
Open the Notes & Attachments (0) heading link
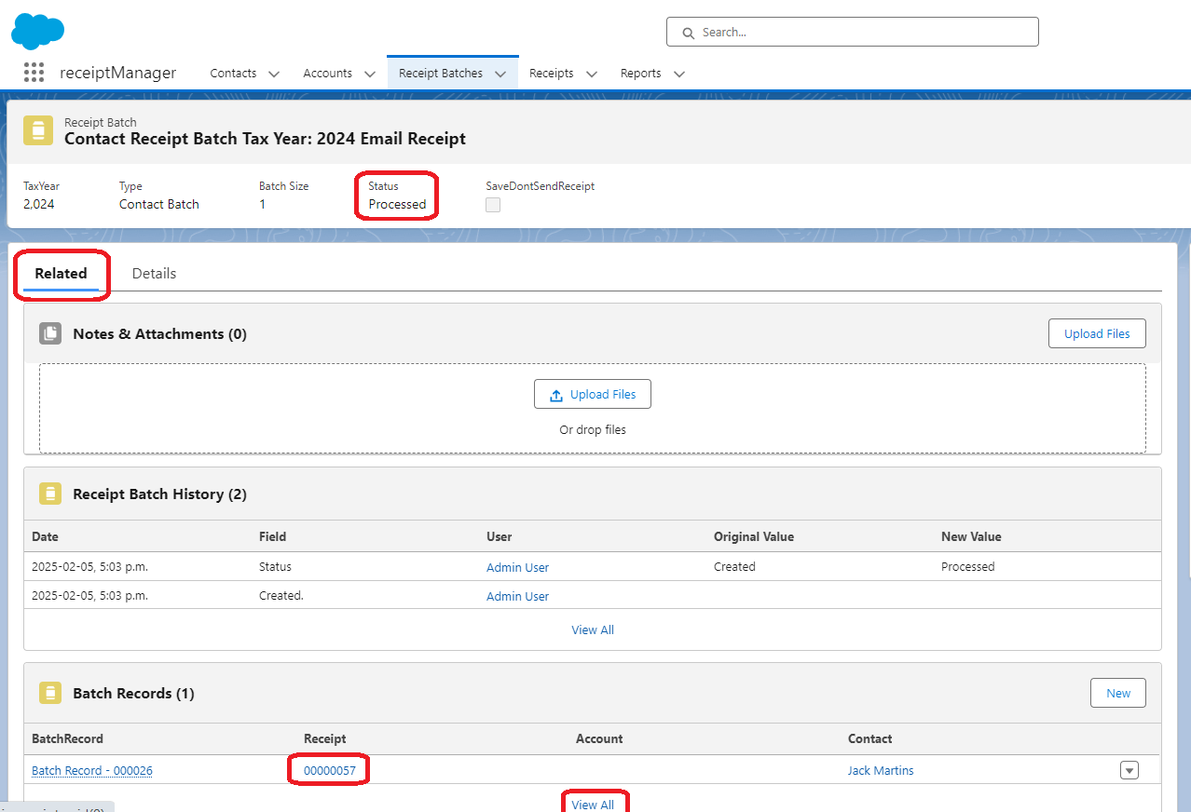point(159,333)
